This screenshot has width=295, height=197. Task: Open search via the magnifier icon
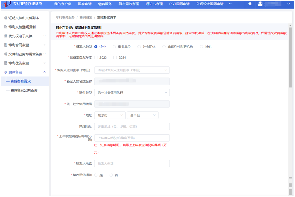[250, 4]
